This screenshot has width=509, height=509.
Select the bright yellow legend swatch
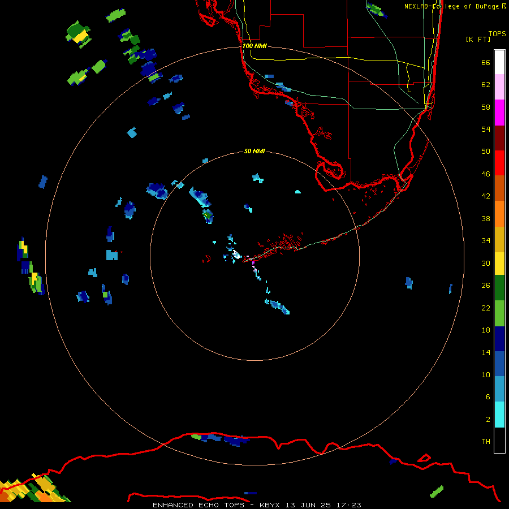[499, 264]
